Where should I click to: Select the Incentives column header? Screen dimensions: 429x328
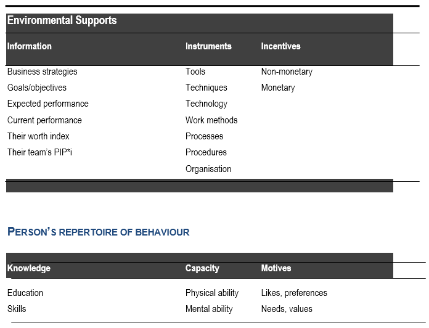[x=280, y=46]
